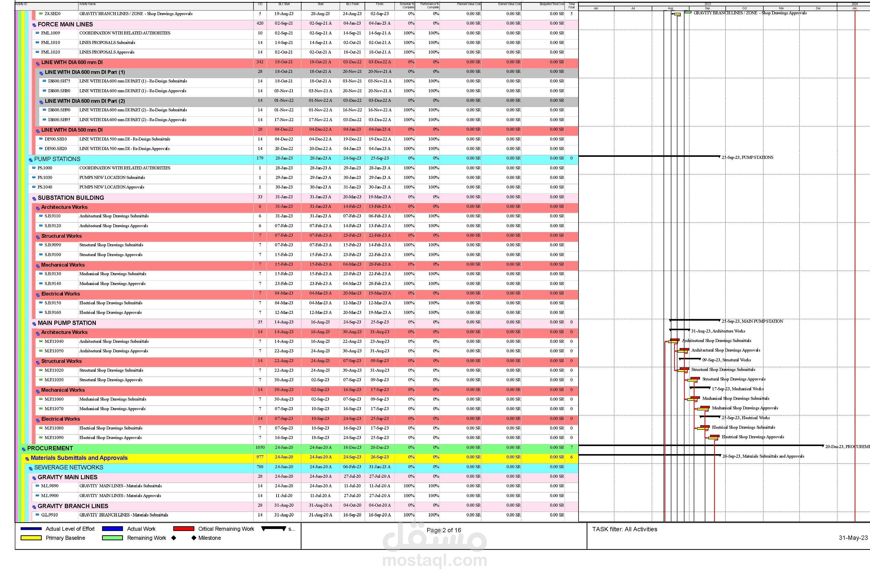
Task: Click the Critical Remaining Work red swatch
Action: 184,529
